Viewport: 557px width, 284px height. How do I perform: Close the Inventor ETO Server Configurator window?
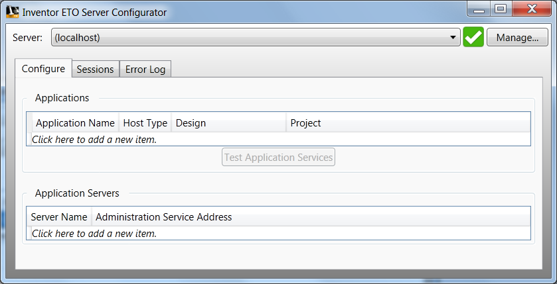point(530,9)
